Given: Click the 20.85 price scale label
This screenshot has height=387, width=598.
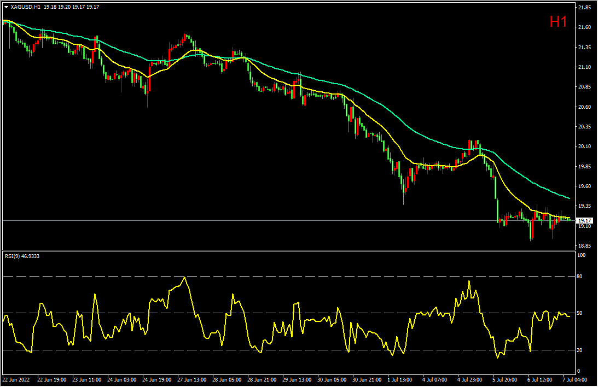Looking at the screenshot, I should click(x=584, y=87).
